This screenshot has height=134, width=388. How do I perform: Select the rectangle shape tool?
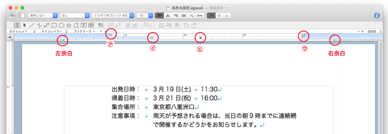(54, 25)
